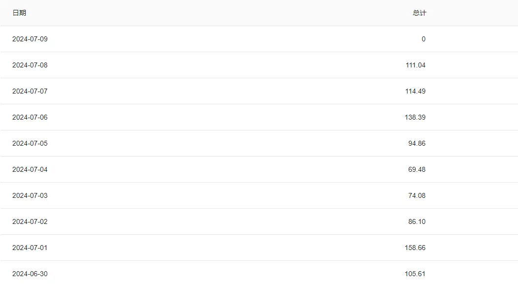518x284 pixels.
Task: Select the 2024-07-09 date cell
Action: tap(30, 39)
